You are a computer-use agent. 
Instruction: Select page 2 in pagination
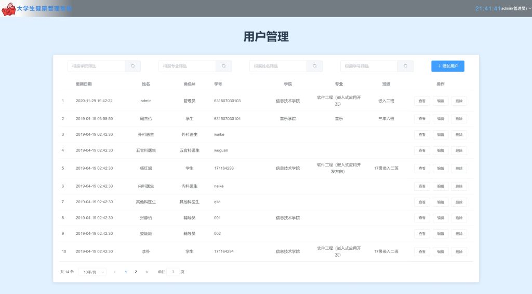136,272
